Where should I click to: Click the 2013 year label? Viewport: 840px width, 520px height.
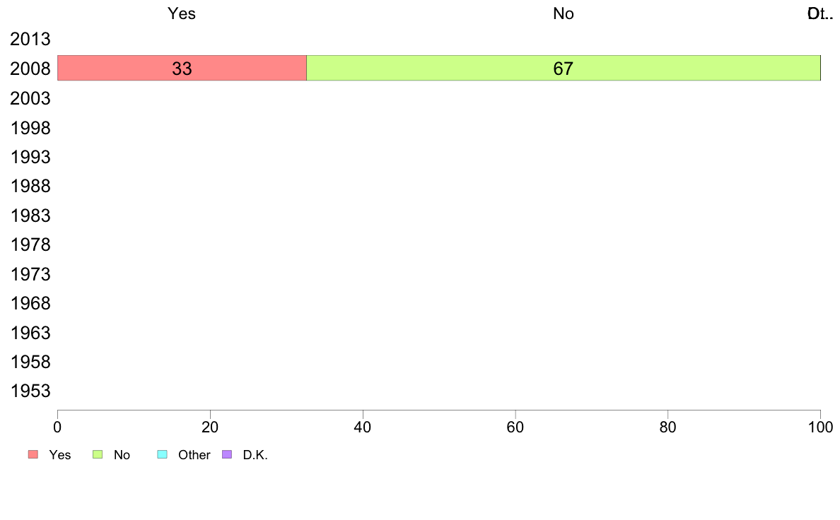30,39
